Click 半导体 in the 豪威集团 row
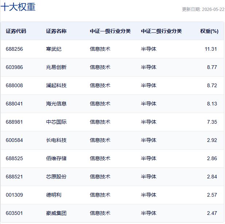 coord(148,213)
